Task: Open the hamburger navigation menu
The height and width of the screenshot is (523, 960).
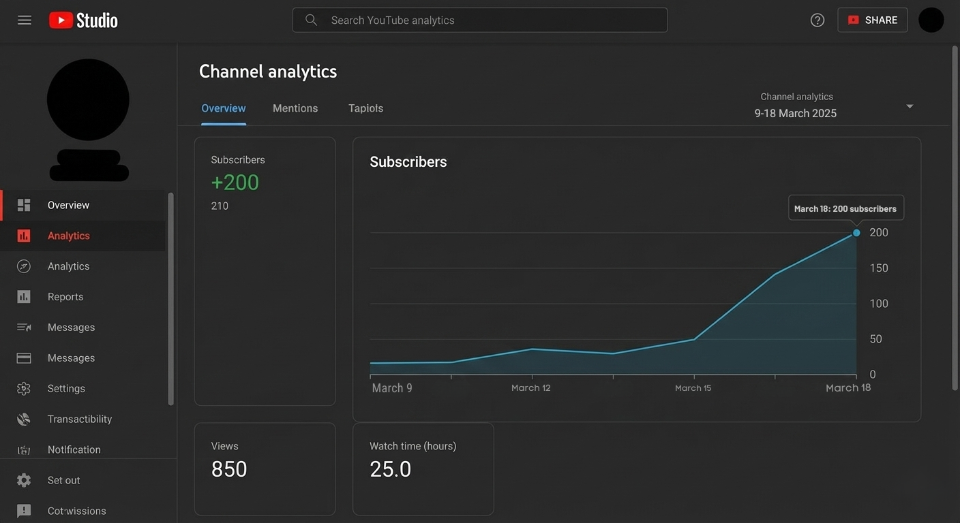Action: point(25,20)
